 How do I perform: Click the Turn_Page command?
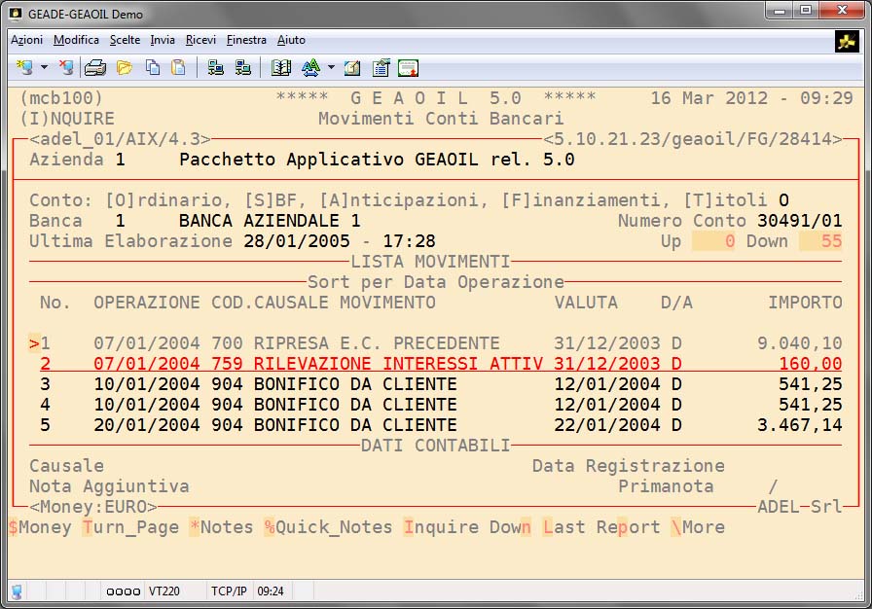(x=130, y=527)
